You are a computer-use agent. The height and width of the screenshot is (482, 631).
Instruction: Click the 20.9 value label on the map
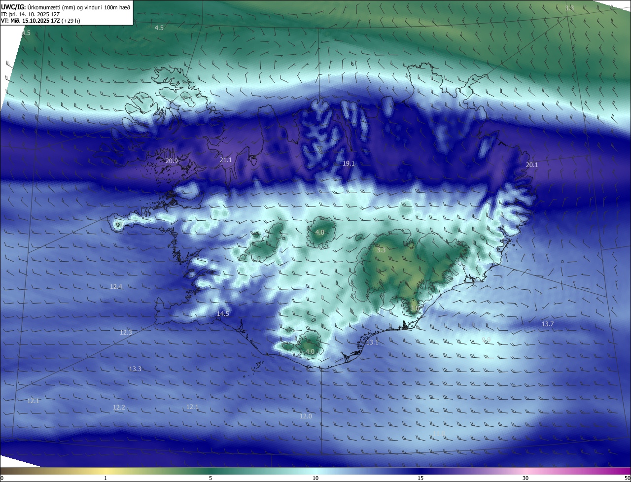[172, 161]
